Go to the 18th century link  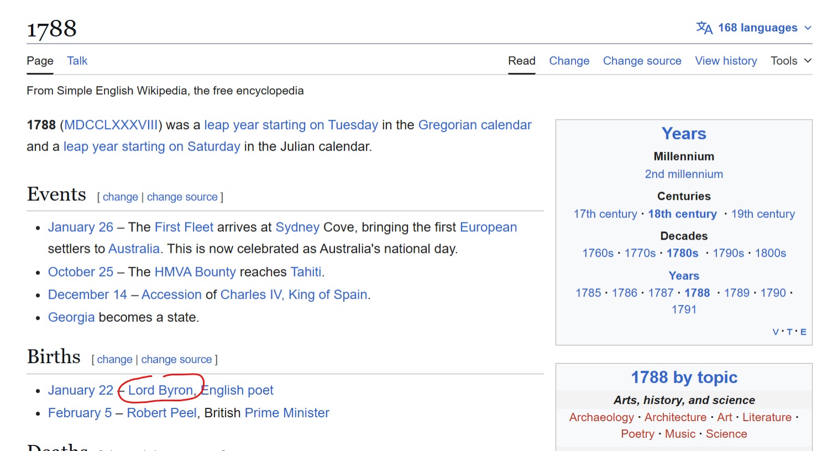pyautogui.click(x=682, y=214)
